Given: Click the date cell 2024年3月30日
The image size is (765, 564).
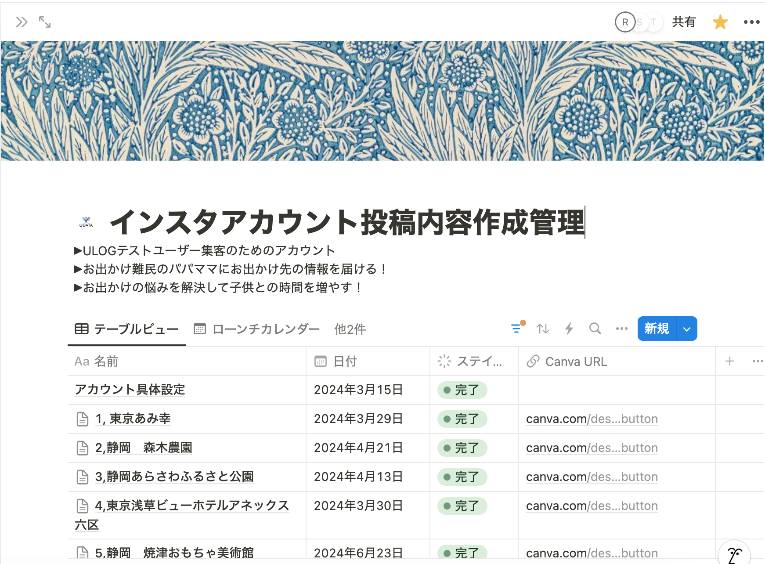Looking at the screenshot, I should (x=368, y=515).
